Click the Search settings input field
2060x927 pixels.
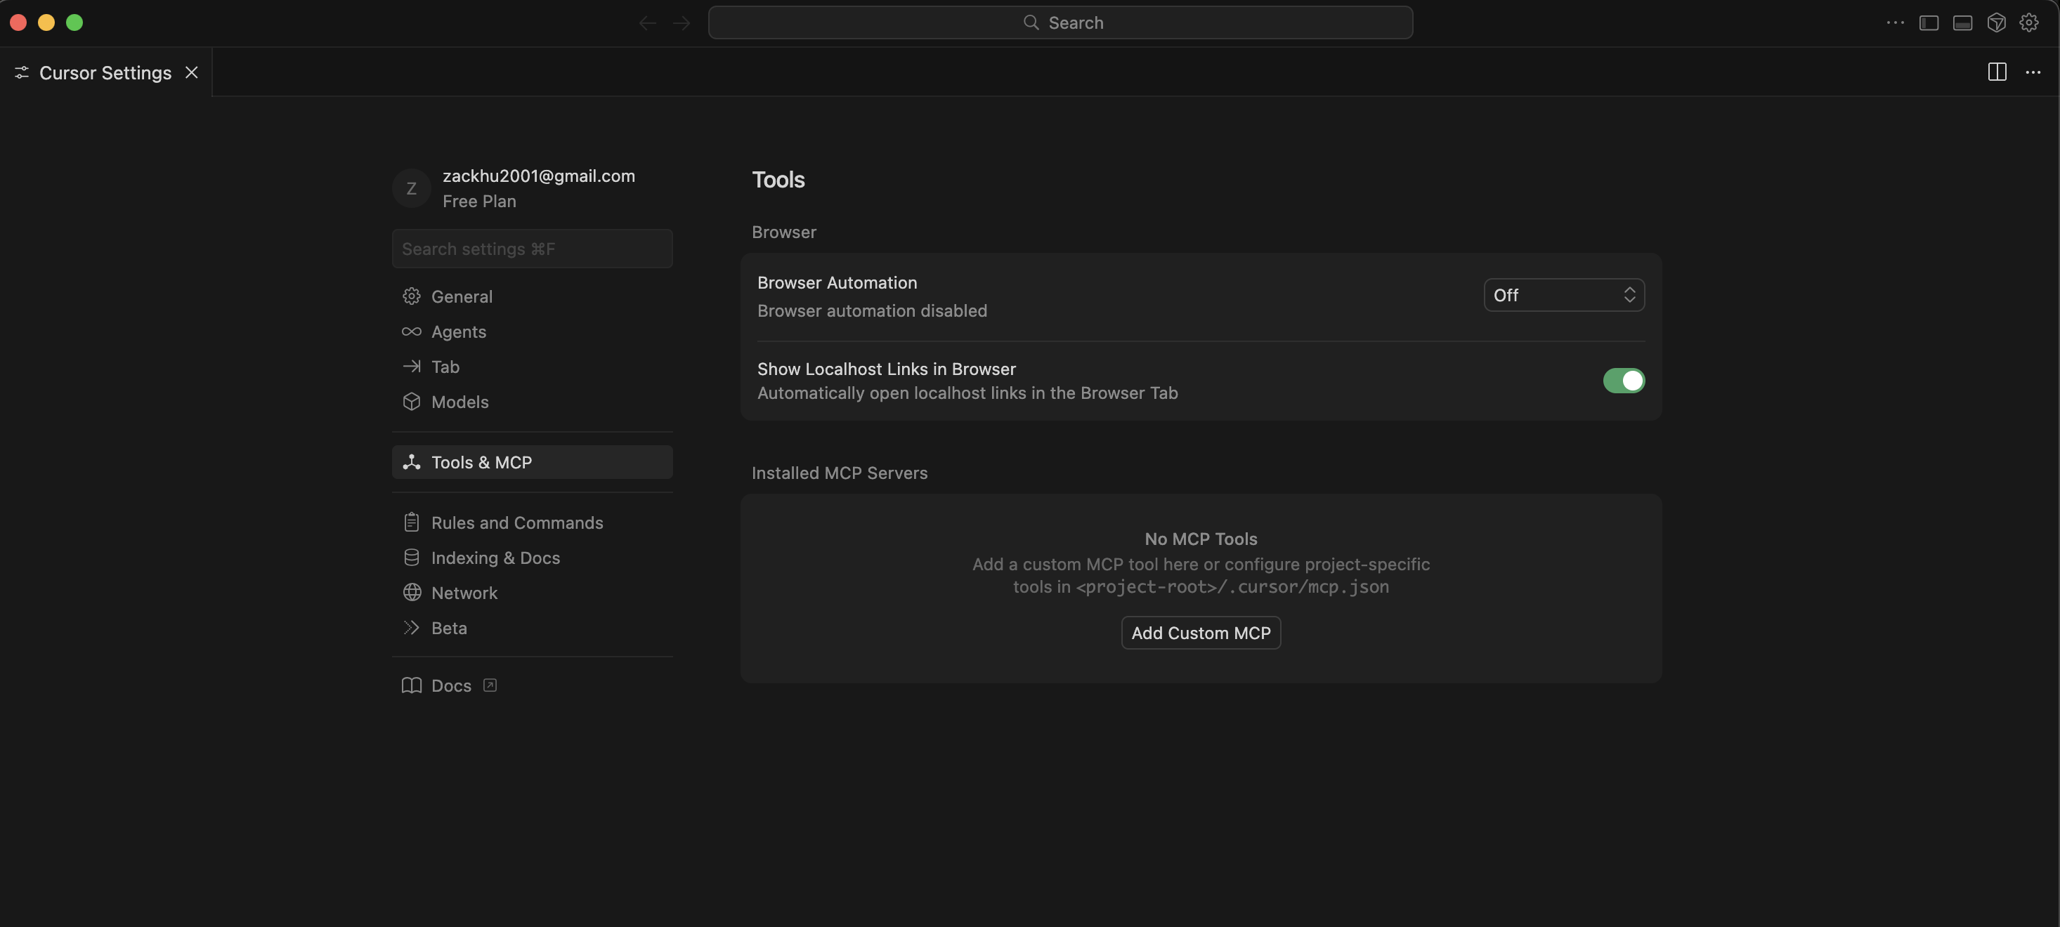(x=531, y=249)
